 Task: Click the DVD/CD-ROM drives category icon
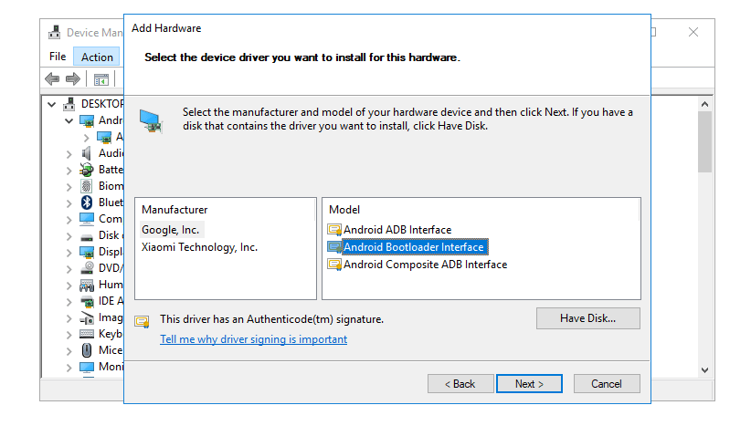pyautogui.click(x=87, y=268)
